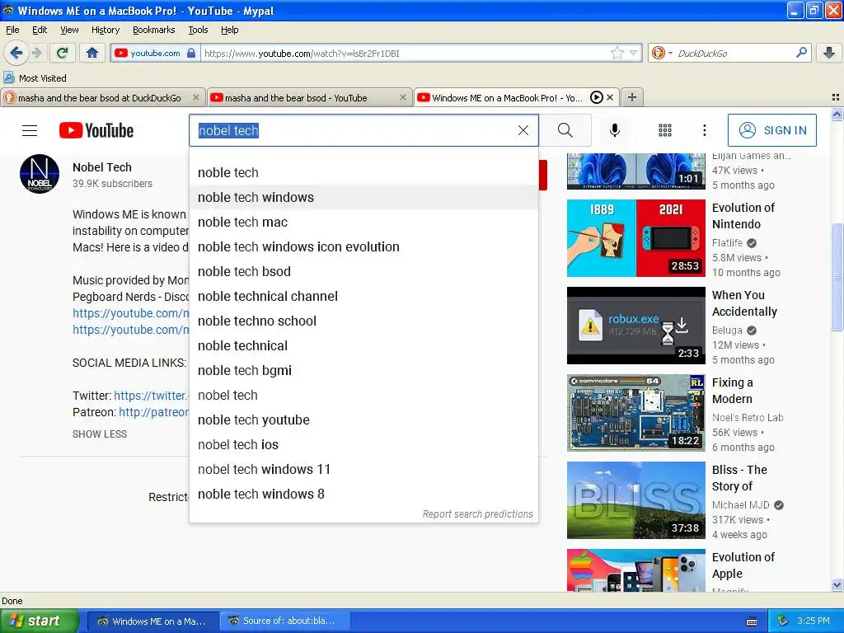This screenshot has height=633, width=844.
Task: Open YouTube settings three-dot menu
Action: click(704, 130)
